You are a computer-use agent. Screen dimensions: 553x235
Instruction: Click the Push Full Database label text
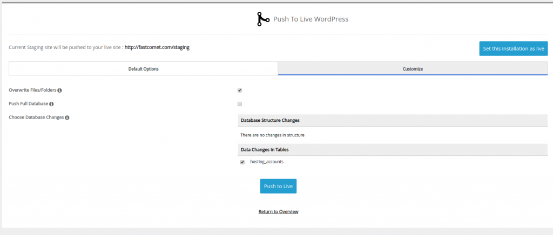point(28,103)
